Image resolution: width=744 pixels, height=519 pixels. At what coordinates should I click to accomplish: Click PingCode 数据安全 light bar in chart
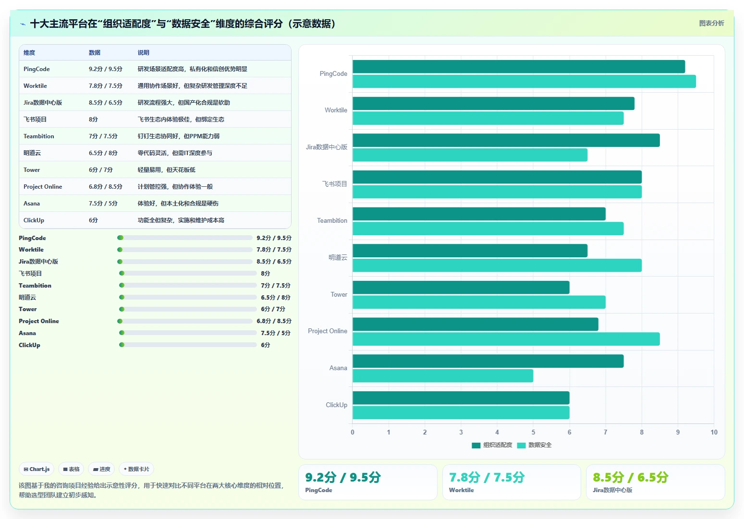coord(524,82)
